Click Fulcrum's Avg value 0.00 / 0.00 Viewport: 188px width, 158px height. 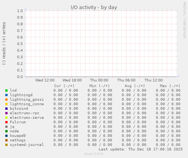click(134, 122)
